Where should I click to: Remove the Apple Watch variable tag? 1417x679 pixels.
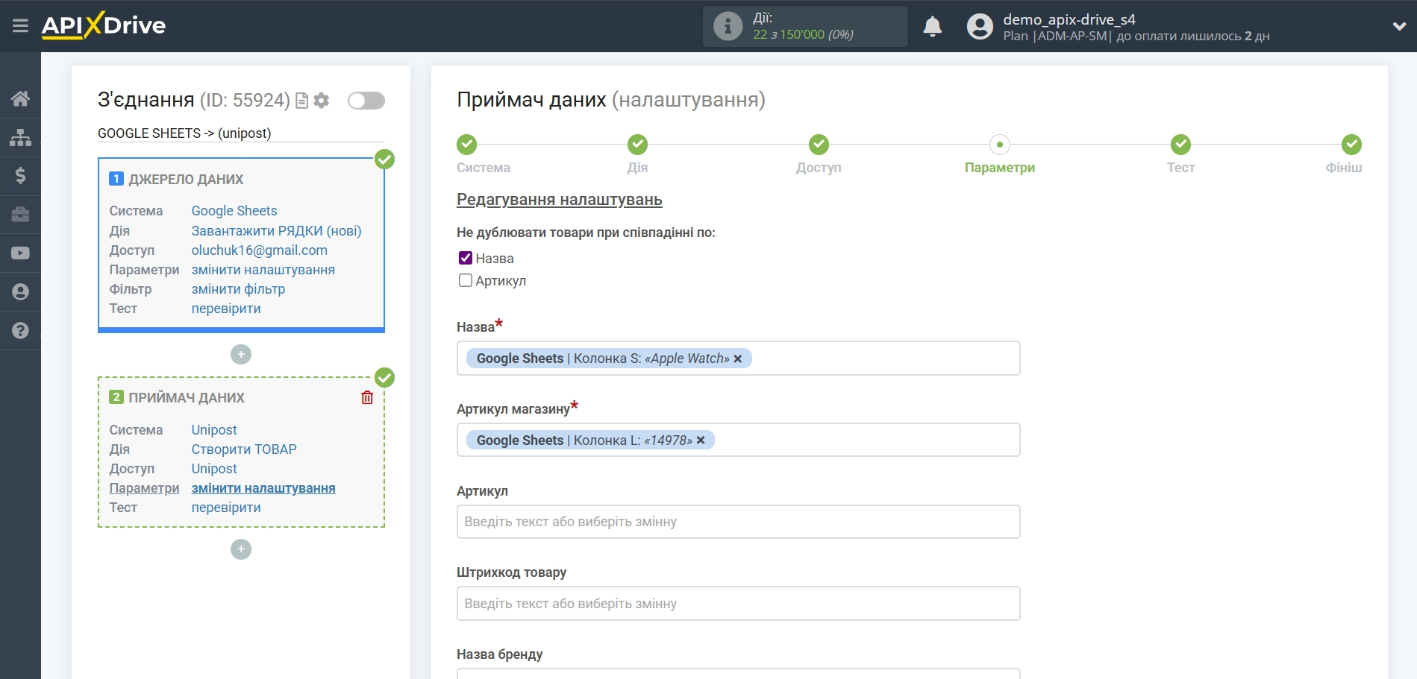click(738, 359)
